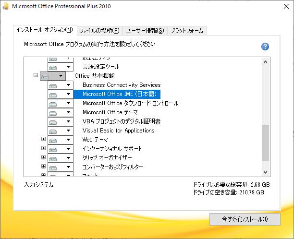This screenshot has width=294, height=239.
Task: Select Web テーマ item
Action: (95, 140)
